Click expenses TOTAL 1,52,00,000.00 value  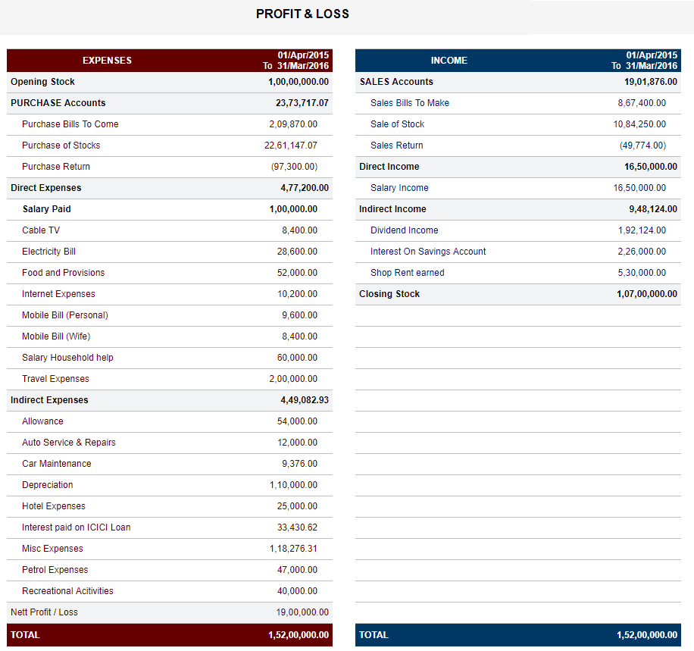299,636
